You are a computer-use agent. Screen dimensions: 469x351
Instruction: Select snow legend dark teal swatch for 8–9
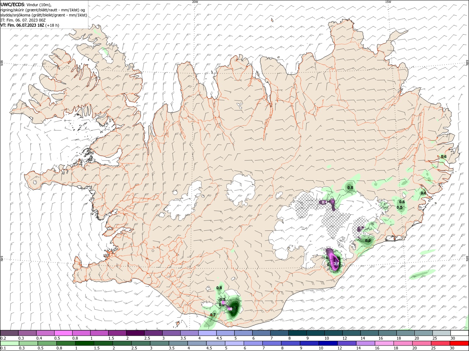(298, 333)
